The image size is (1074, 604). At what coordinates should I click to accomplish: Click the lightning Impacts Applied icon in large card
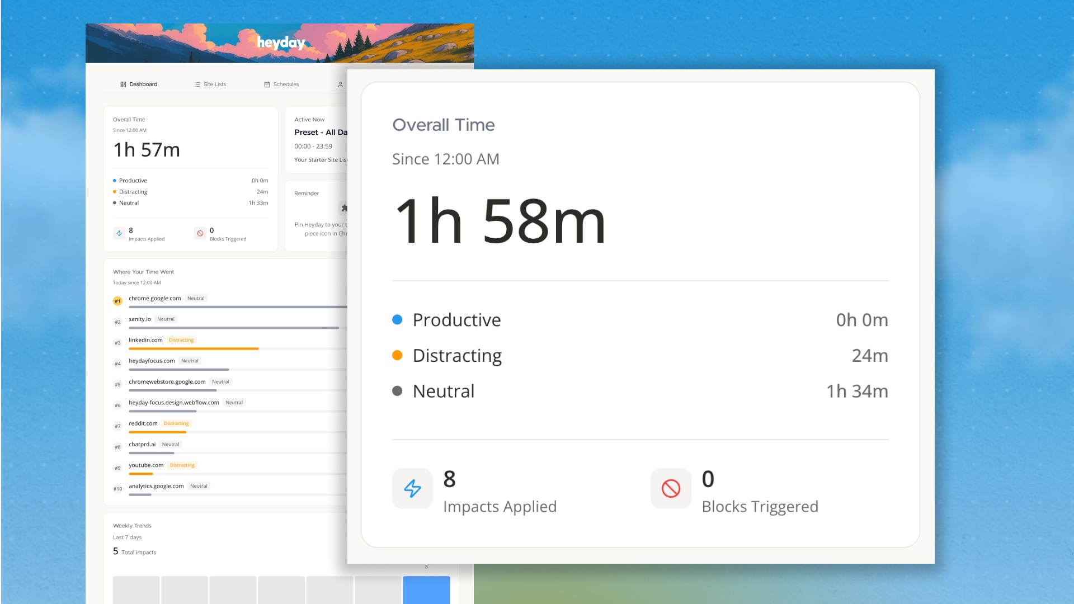[412, 488]
